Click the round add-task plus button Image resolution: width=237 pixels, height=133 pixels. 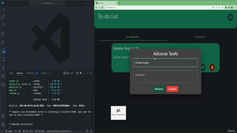pos(230,17)
